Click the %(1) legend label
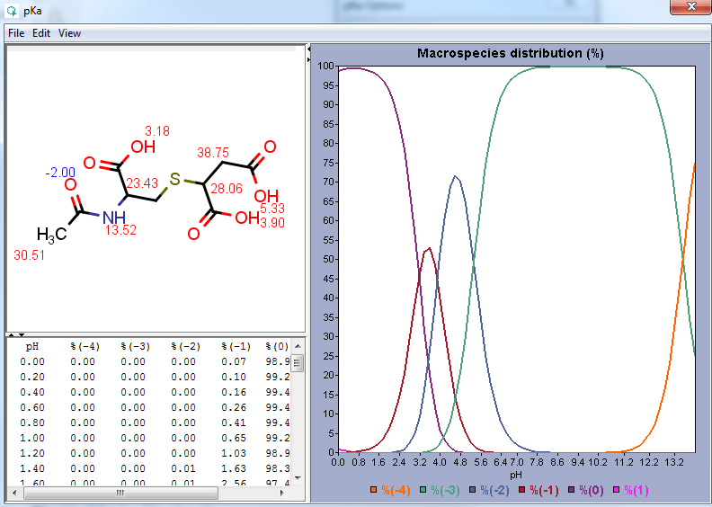The height and width of the screenshot is (507, 712). click(636, 490)
